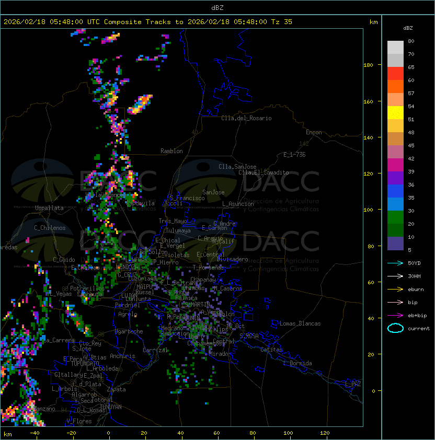Click the 'TUNUYAN' place label
435x440 pixels.
(x=111, y=407)
